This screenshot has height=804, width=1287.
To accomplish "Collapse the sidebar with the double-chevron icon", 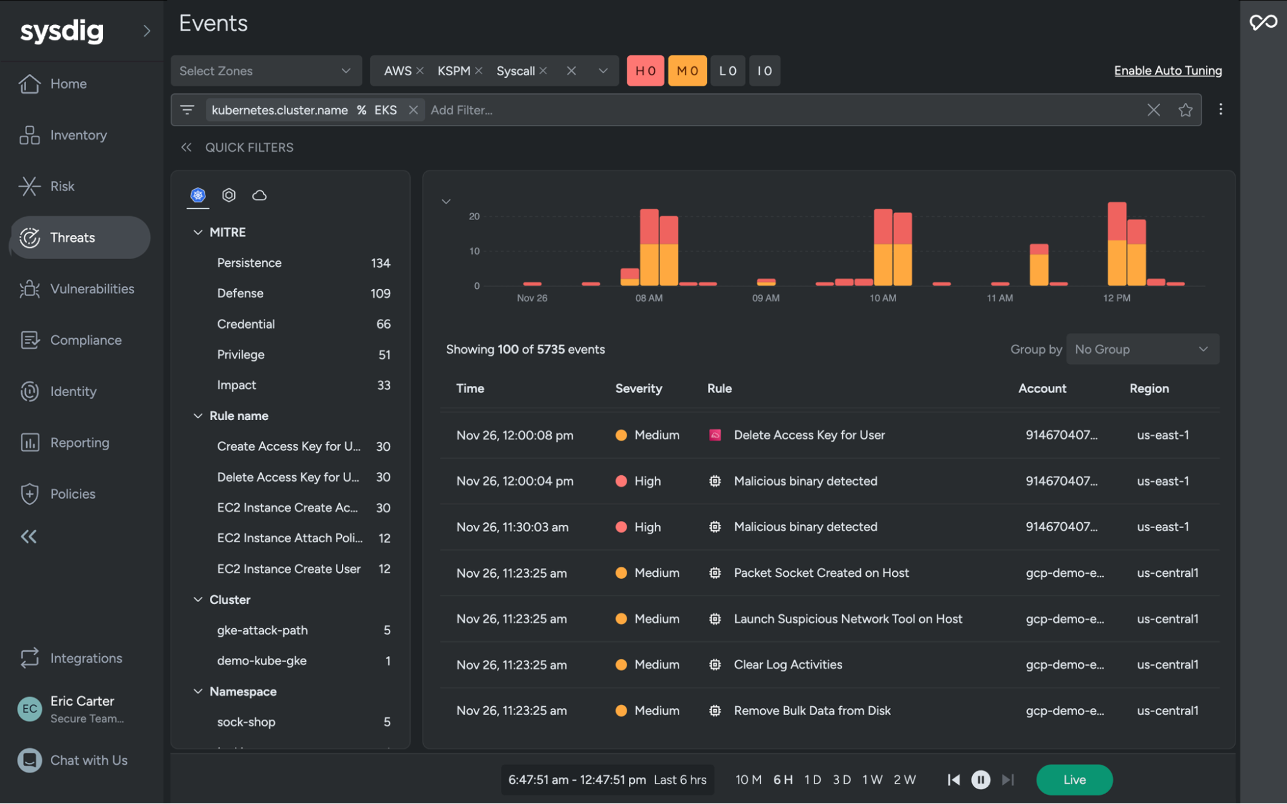I will tap(28, 536).
